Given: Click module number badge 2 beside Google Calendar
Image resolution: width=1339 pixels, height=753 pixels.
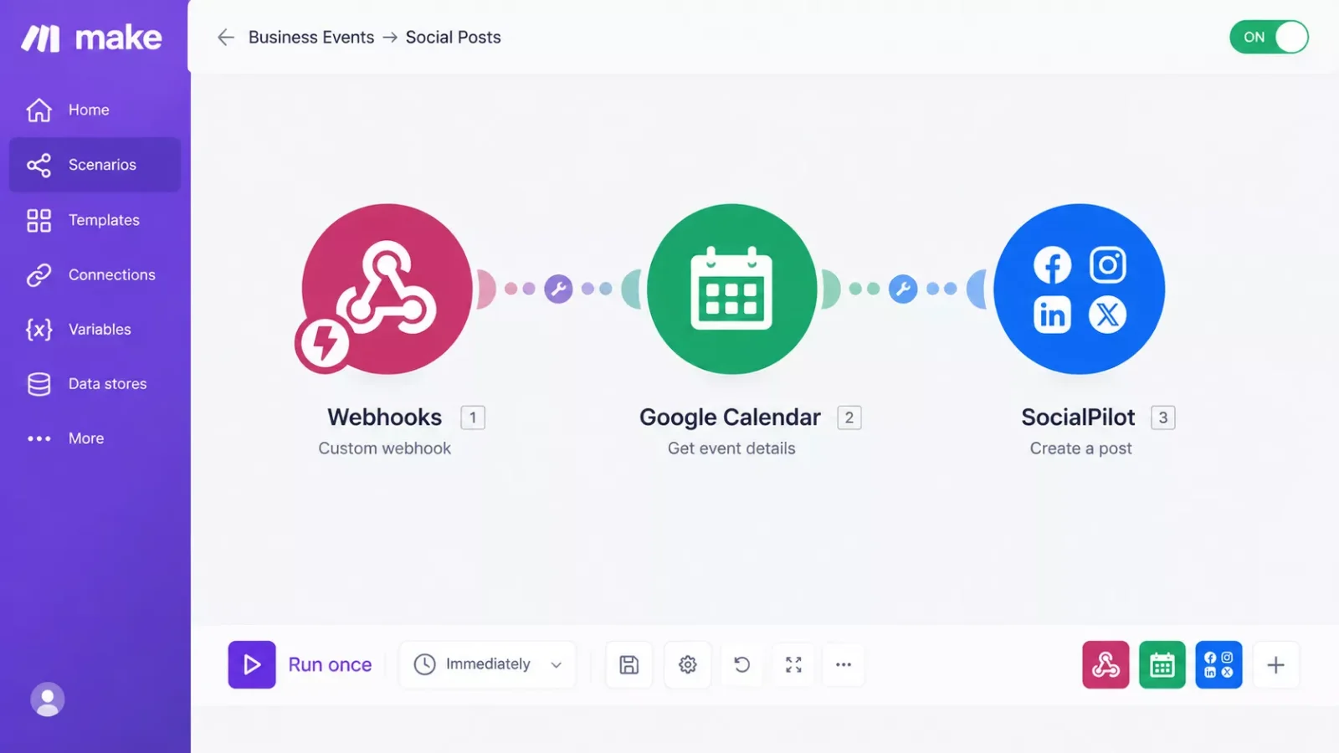Looking at the screenshot, I should coord(849,417).
